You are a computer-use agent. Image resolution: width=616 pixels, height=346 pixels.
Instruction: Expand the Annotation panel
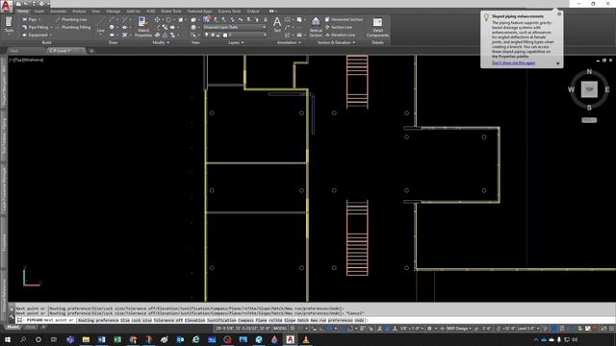(289, 42)
